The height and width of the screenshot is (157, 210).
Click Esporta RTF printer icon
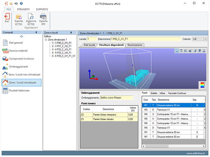43,16
